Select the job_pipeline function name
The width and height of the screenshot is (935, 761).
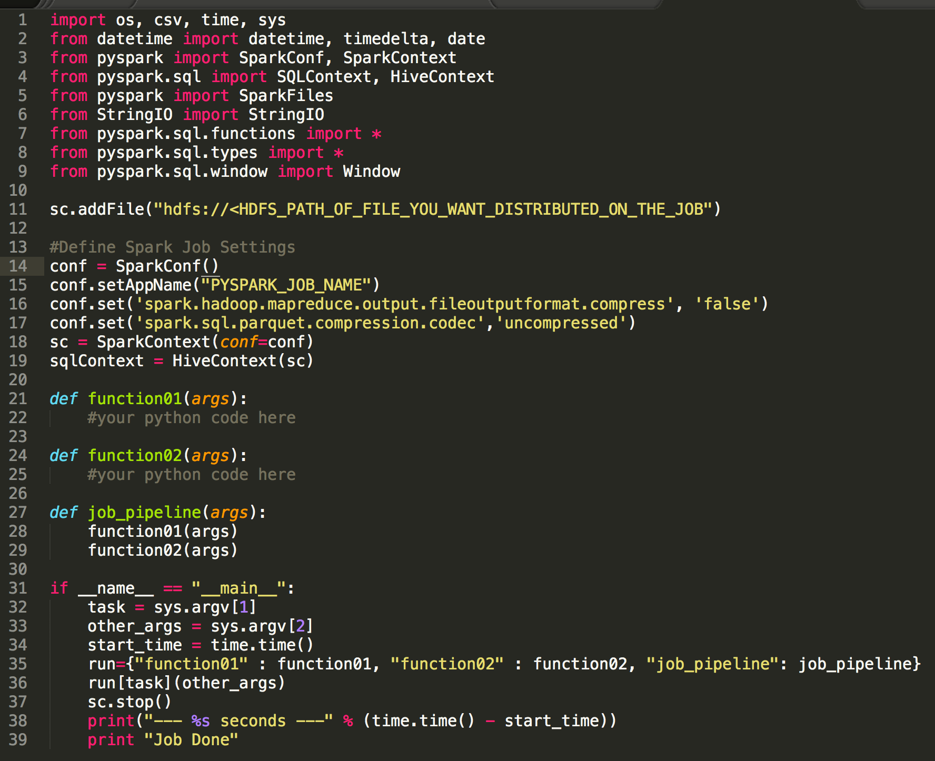click(x=144, y=512)
